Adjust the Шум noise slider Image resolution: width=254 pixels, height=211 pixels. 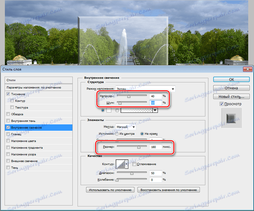[x=120, y=103]
